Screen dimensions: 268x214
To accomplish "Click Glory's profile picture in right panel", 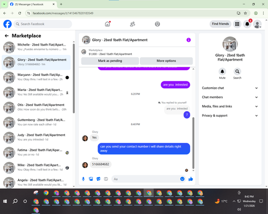I will click(x=230, y=44).
